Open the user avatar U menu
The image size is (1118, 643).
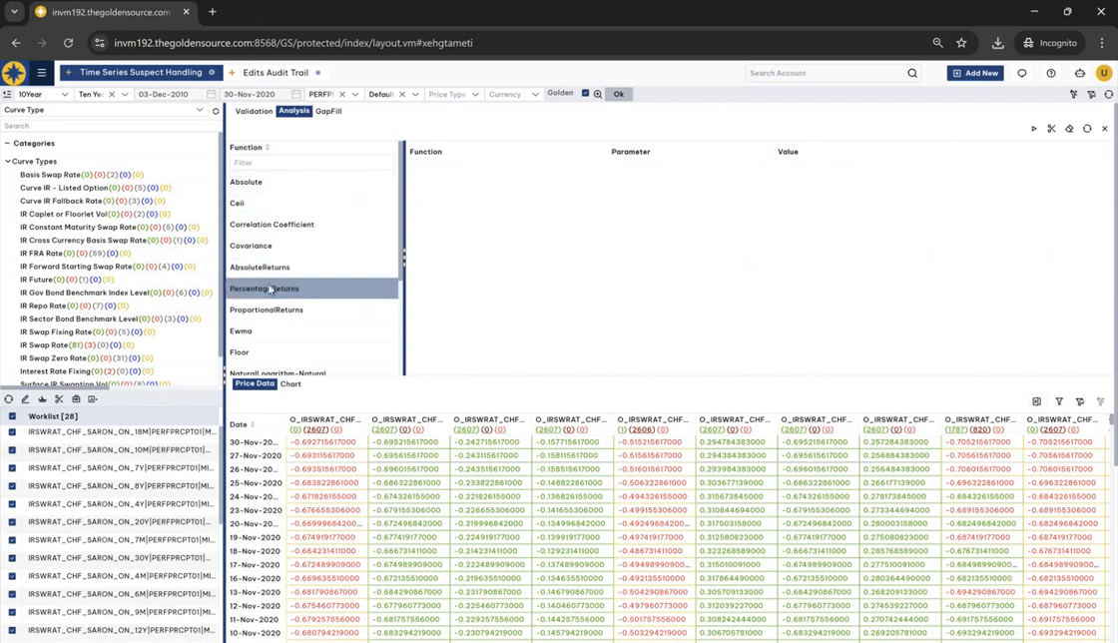[1104, 73]
